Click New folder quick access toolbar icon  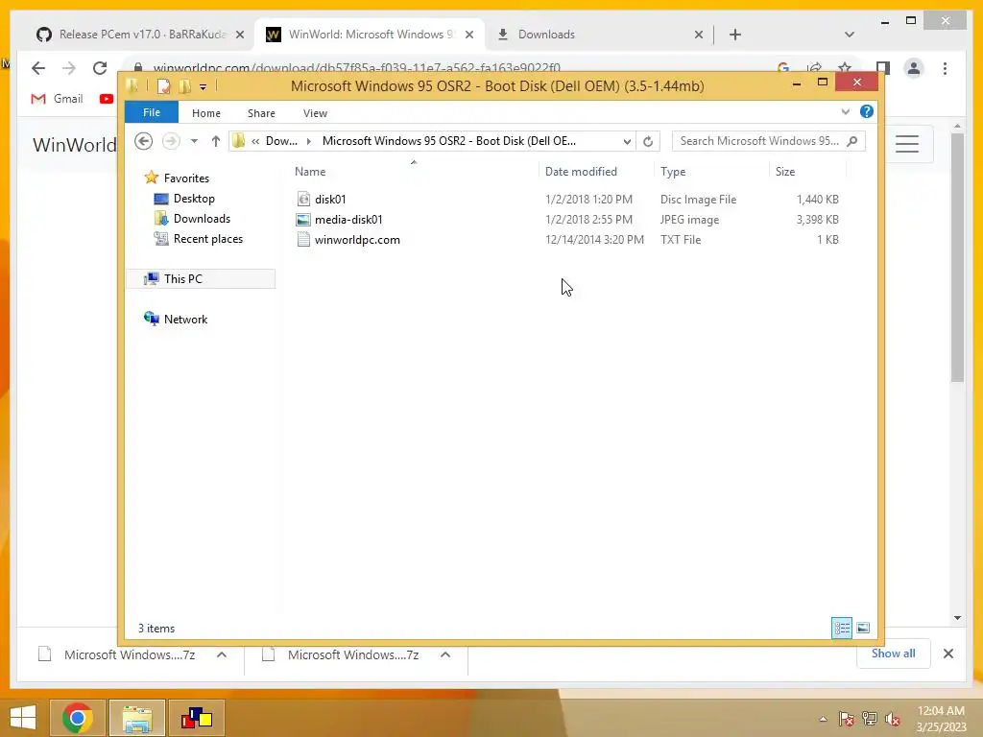[184, 85]
